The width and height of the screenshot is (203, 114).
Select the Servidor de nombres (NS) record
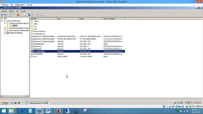point(78,39)
